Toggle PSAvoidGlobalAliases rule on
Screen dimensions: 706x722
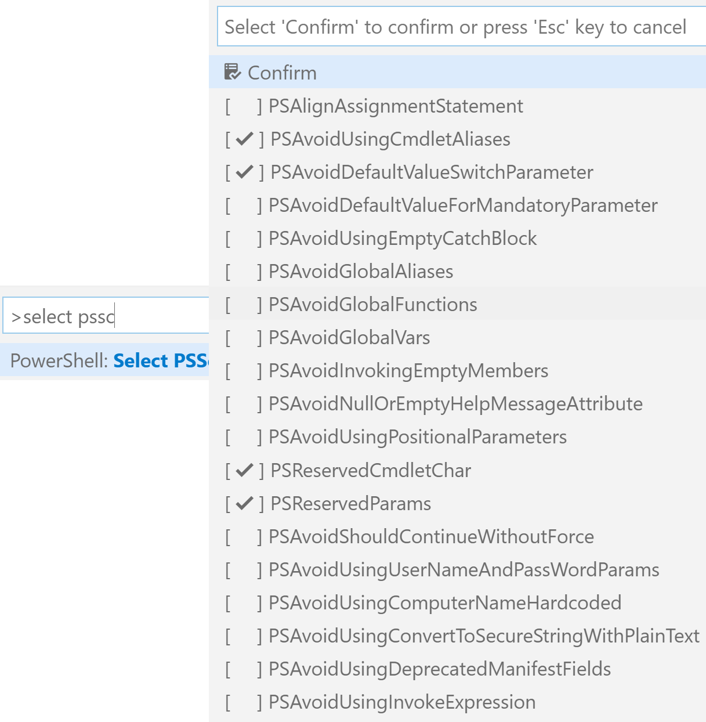457,271
